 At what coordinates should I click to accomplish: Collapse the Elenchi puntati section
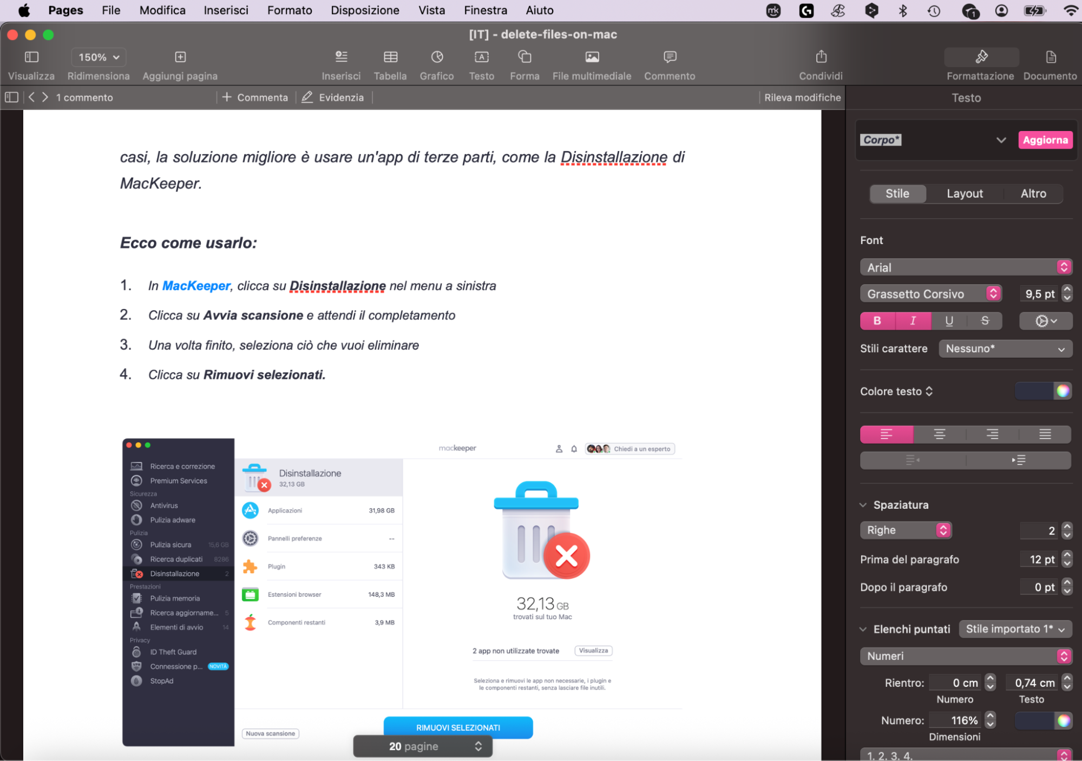pos(863,629)
